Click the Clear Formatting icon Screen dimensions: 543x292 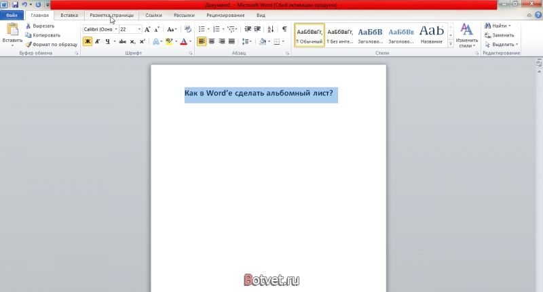(188, 29)
